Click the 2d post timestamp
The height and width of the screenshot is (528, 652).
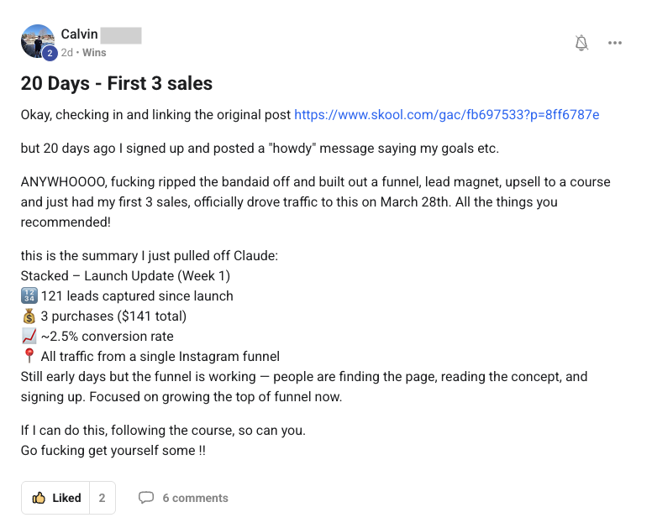coord(67,52)
